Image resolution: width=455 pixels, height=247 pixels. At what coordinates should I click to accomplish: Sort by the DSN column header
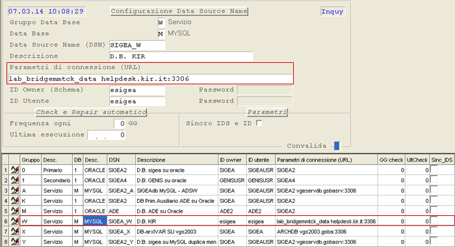click(x=121, y=160)
